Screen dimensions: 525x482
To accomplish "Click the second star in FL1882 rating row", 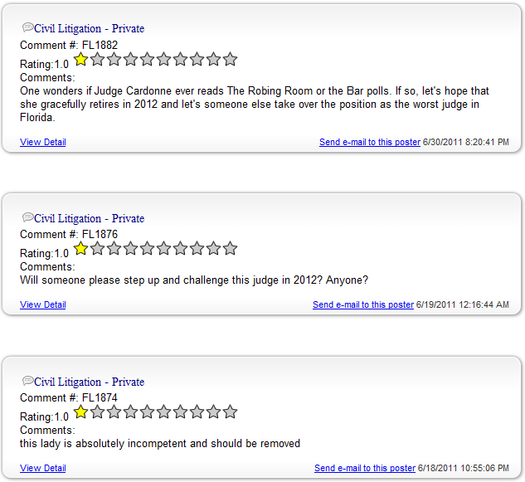I will click(x=97, y=59).
